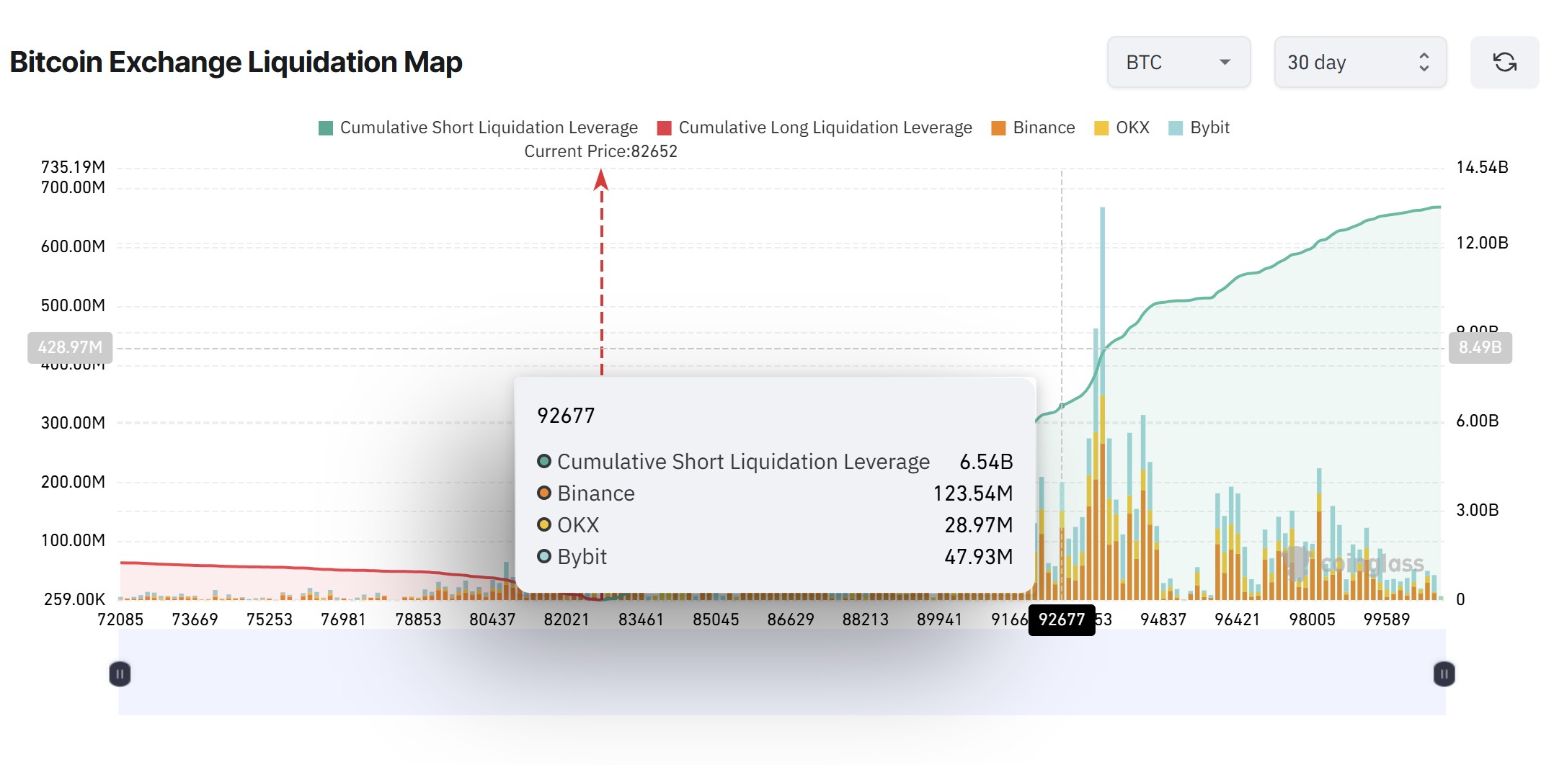The image size is (1554, 765).
Task: Click the bottom range slider track
Action: pyautogui.click(x=781, y=673)
